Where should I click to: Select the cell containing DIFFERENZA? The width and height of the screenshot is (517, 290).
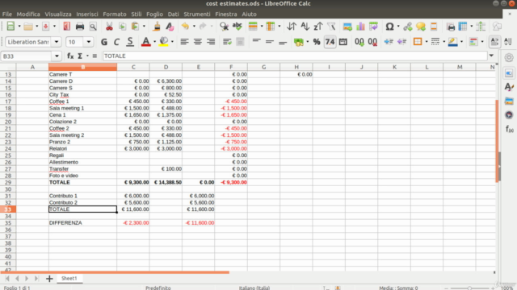[x=82, y=222]
